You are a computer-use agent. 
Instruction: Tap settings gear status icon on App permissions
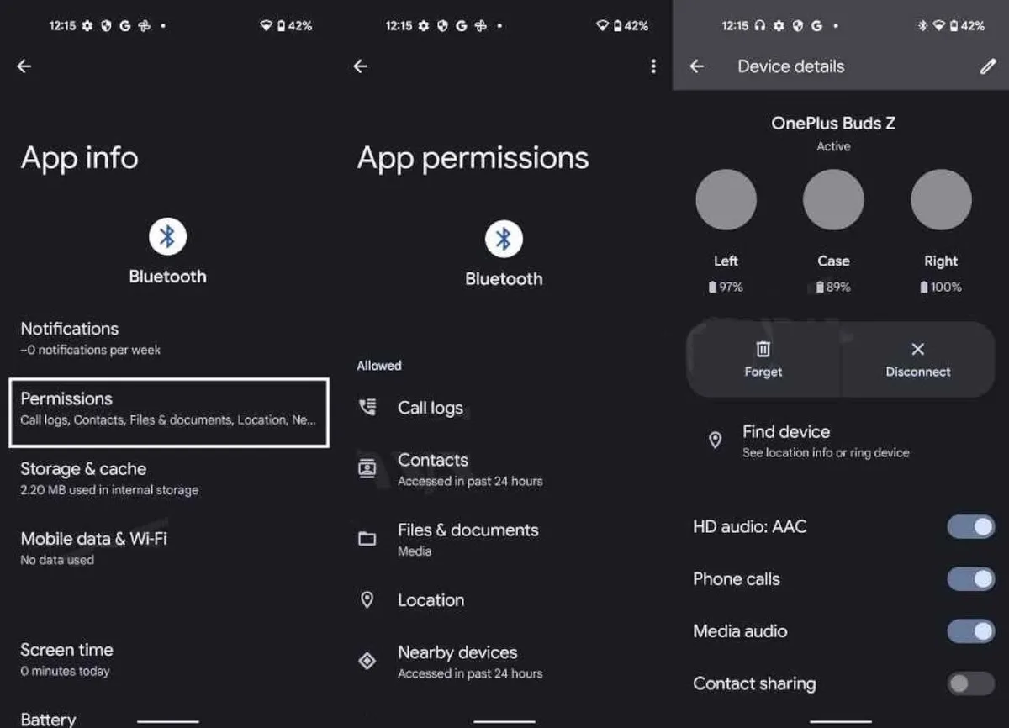(424, 26)
